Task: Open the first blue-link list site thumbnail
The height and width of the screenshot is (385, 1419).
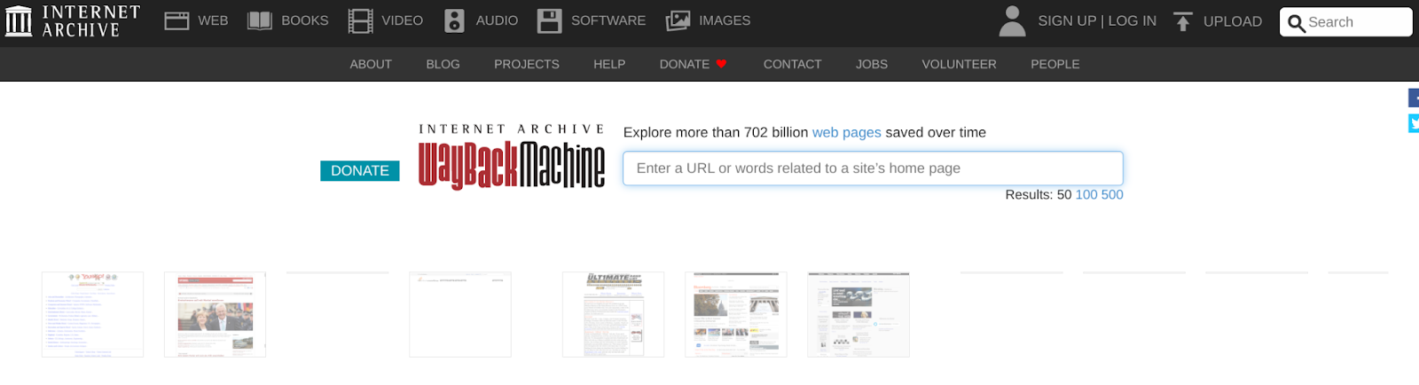Action: (x=92, y=315)
